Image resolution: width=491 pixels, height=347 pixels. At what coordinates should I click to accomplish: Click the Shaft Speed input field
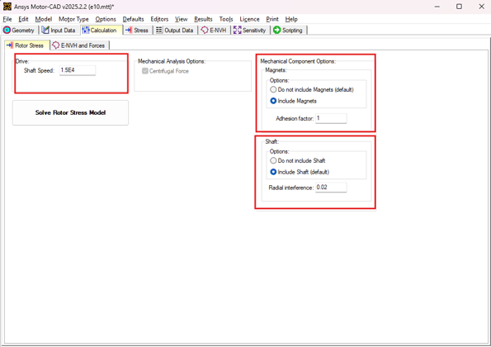[78, 70]
